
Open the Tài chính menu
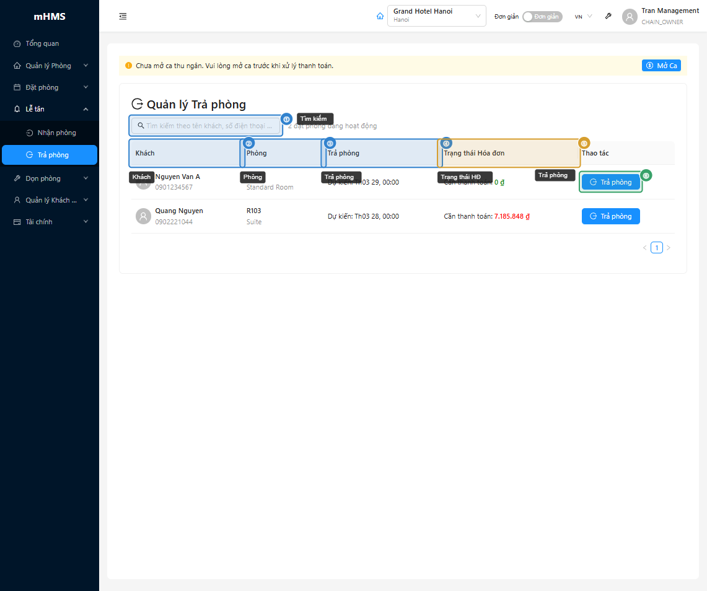pyautogui.click(x=50, y=222)
